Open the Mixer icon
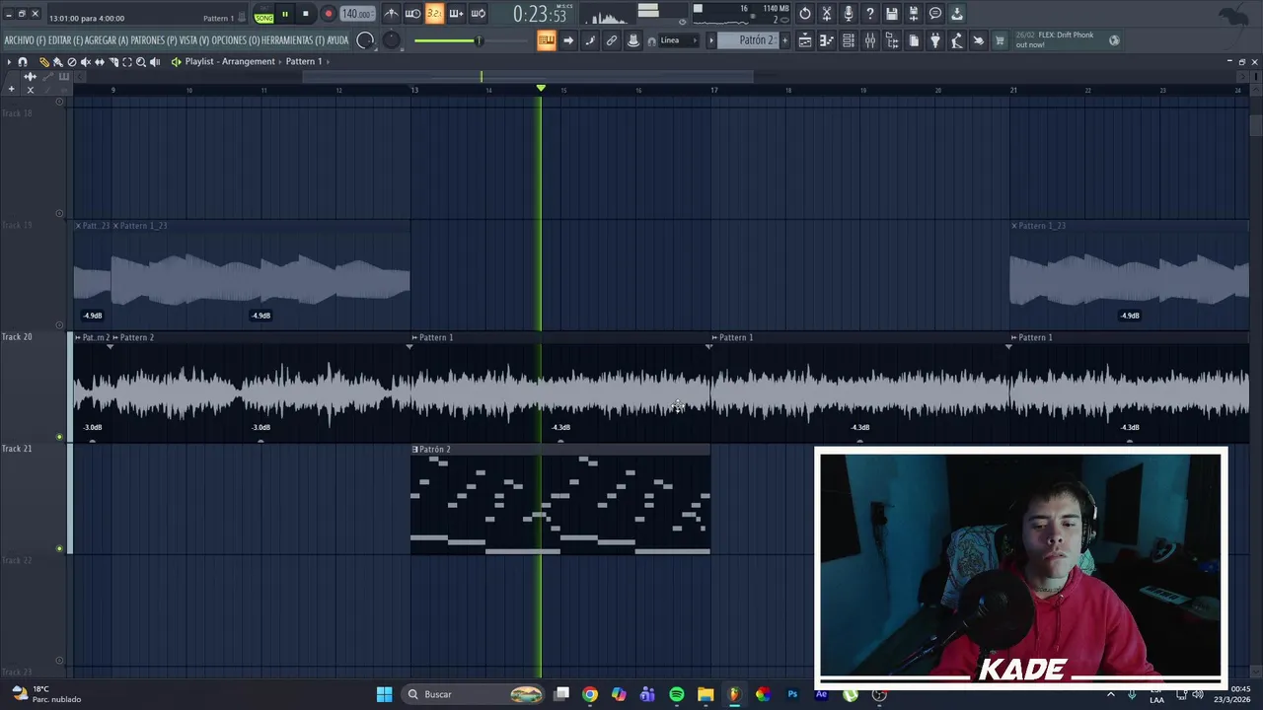This screenshot has width=1263, height=710. pyautogui.click(x=870, y=40)
